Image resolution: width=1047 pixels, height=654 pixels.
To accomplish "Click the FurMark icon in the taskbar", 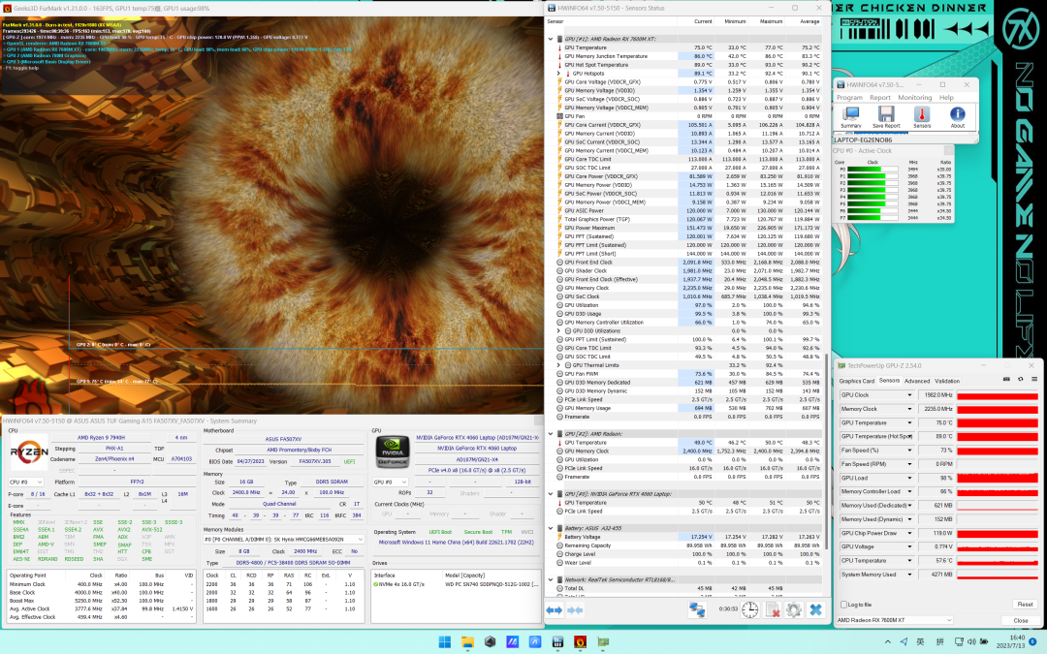I will click(x=580, y=641).
